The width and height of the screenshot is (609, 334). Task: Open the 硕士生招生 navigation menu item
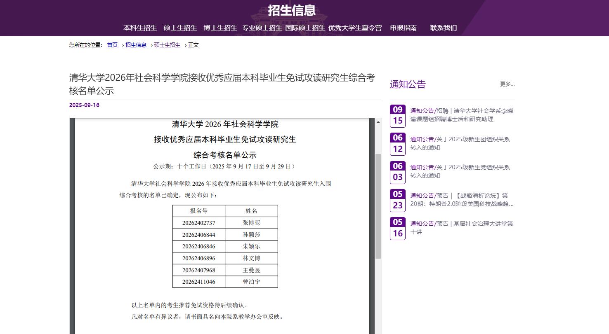click(180, 28)
